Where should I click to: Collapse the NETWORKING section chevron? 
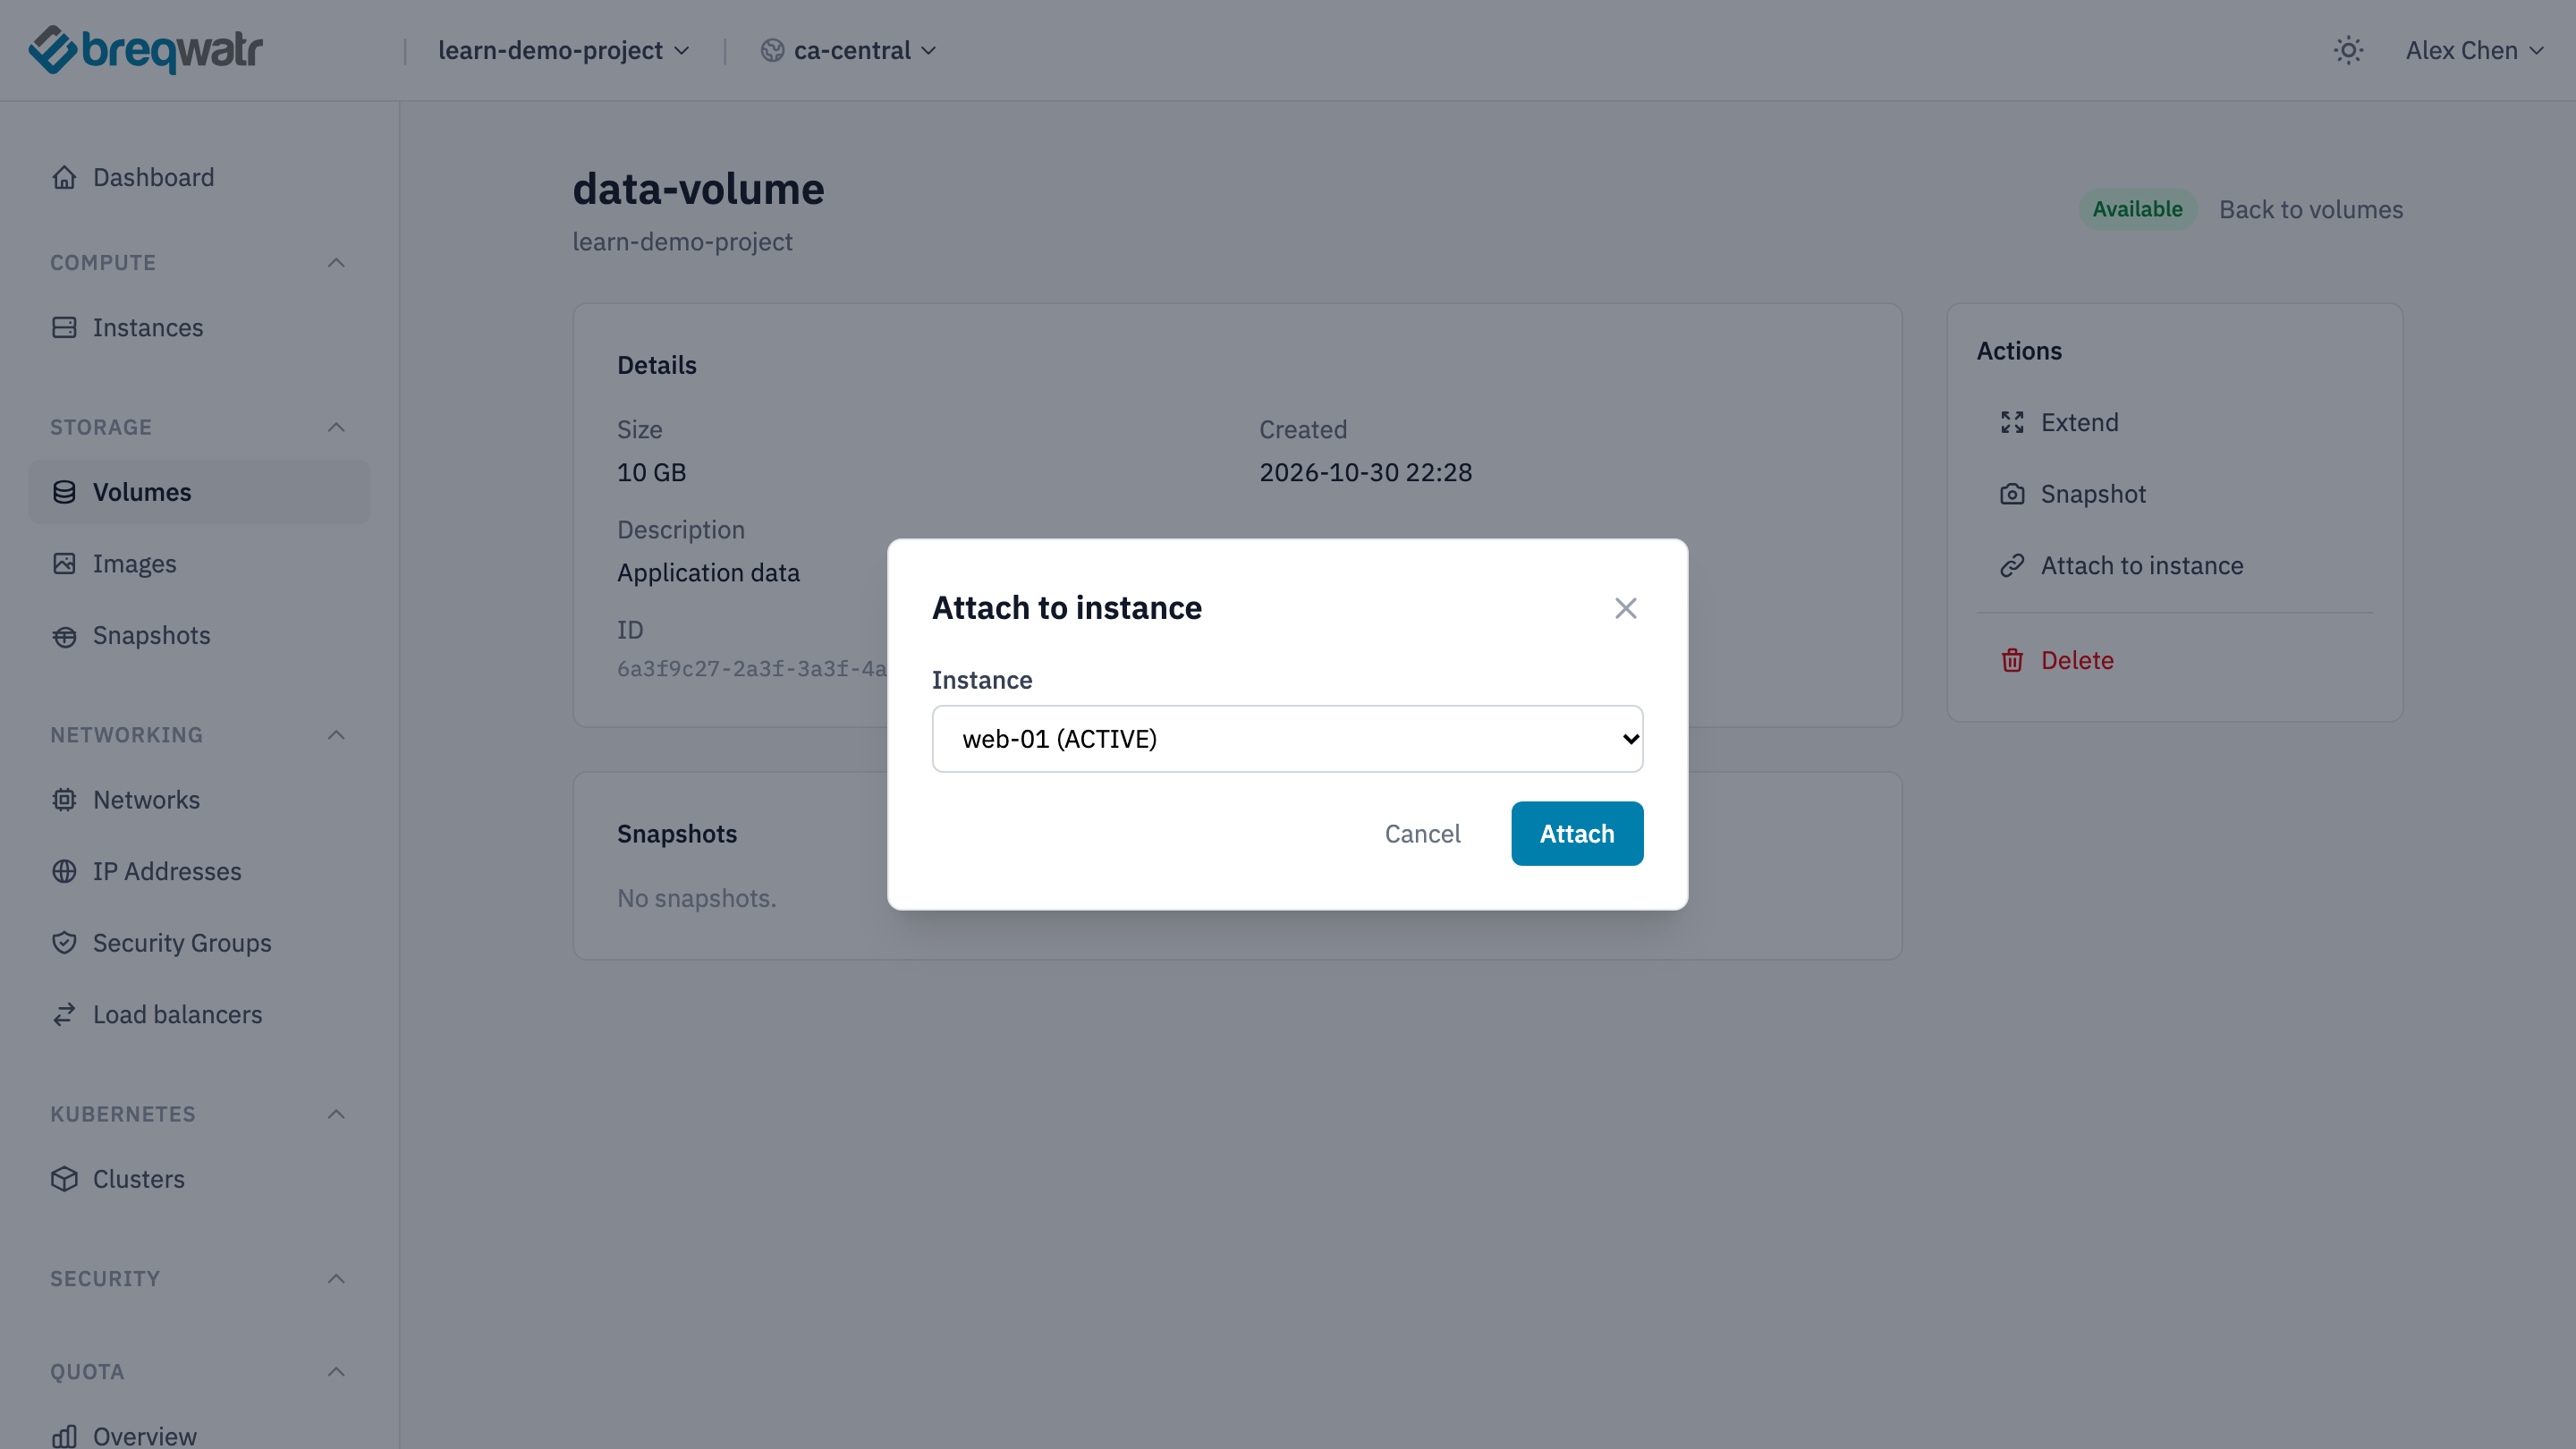(336, 735)
